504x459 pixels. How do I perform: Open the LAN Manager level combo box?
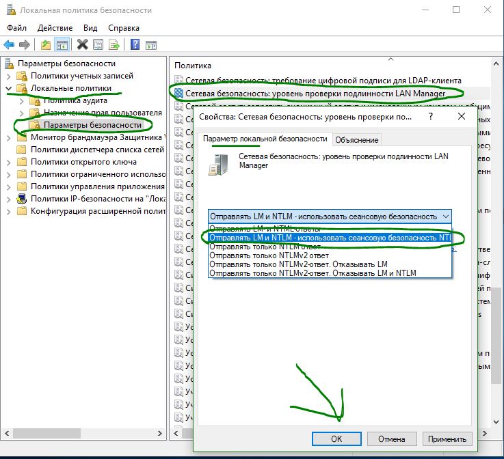click(330, 217)
